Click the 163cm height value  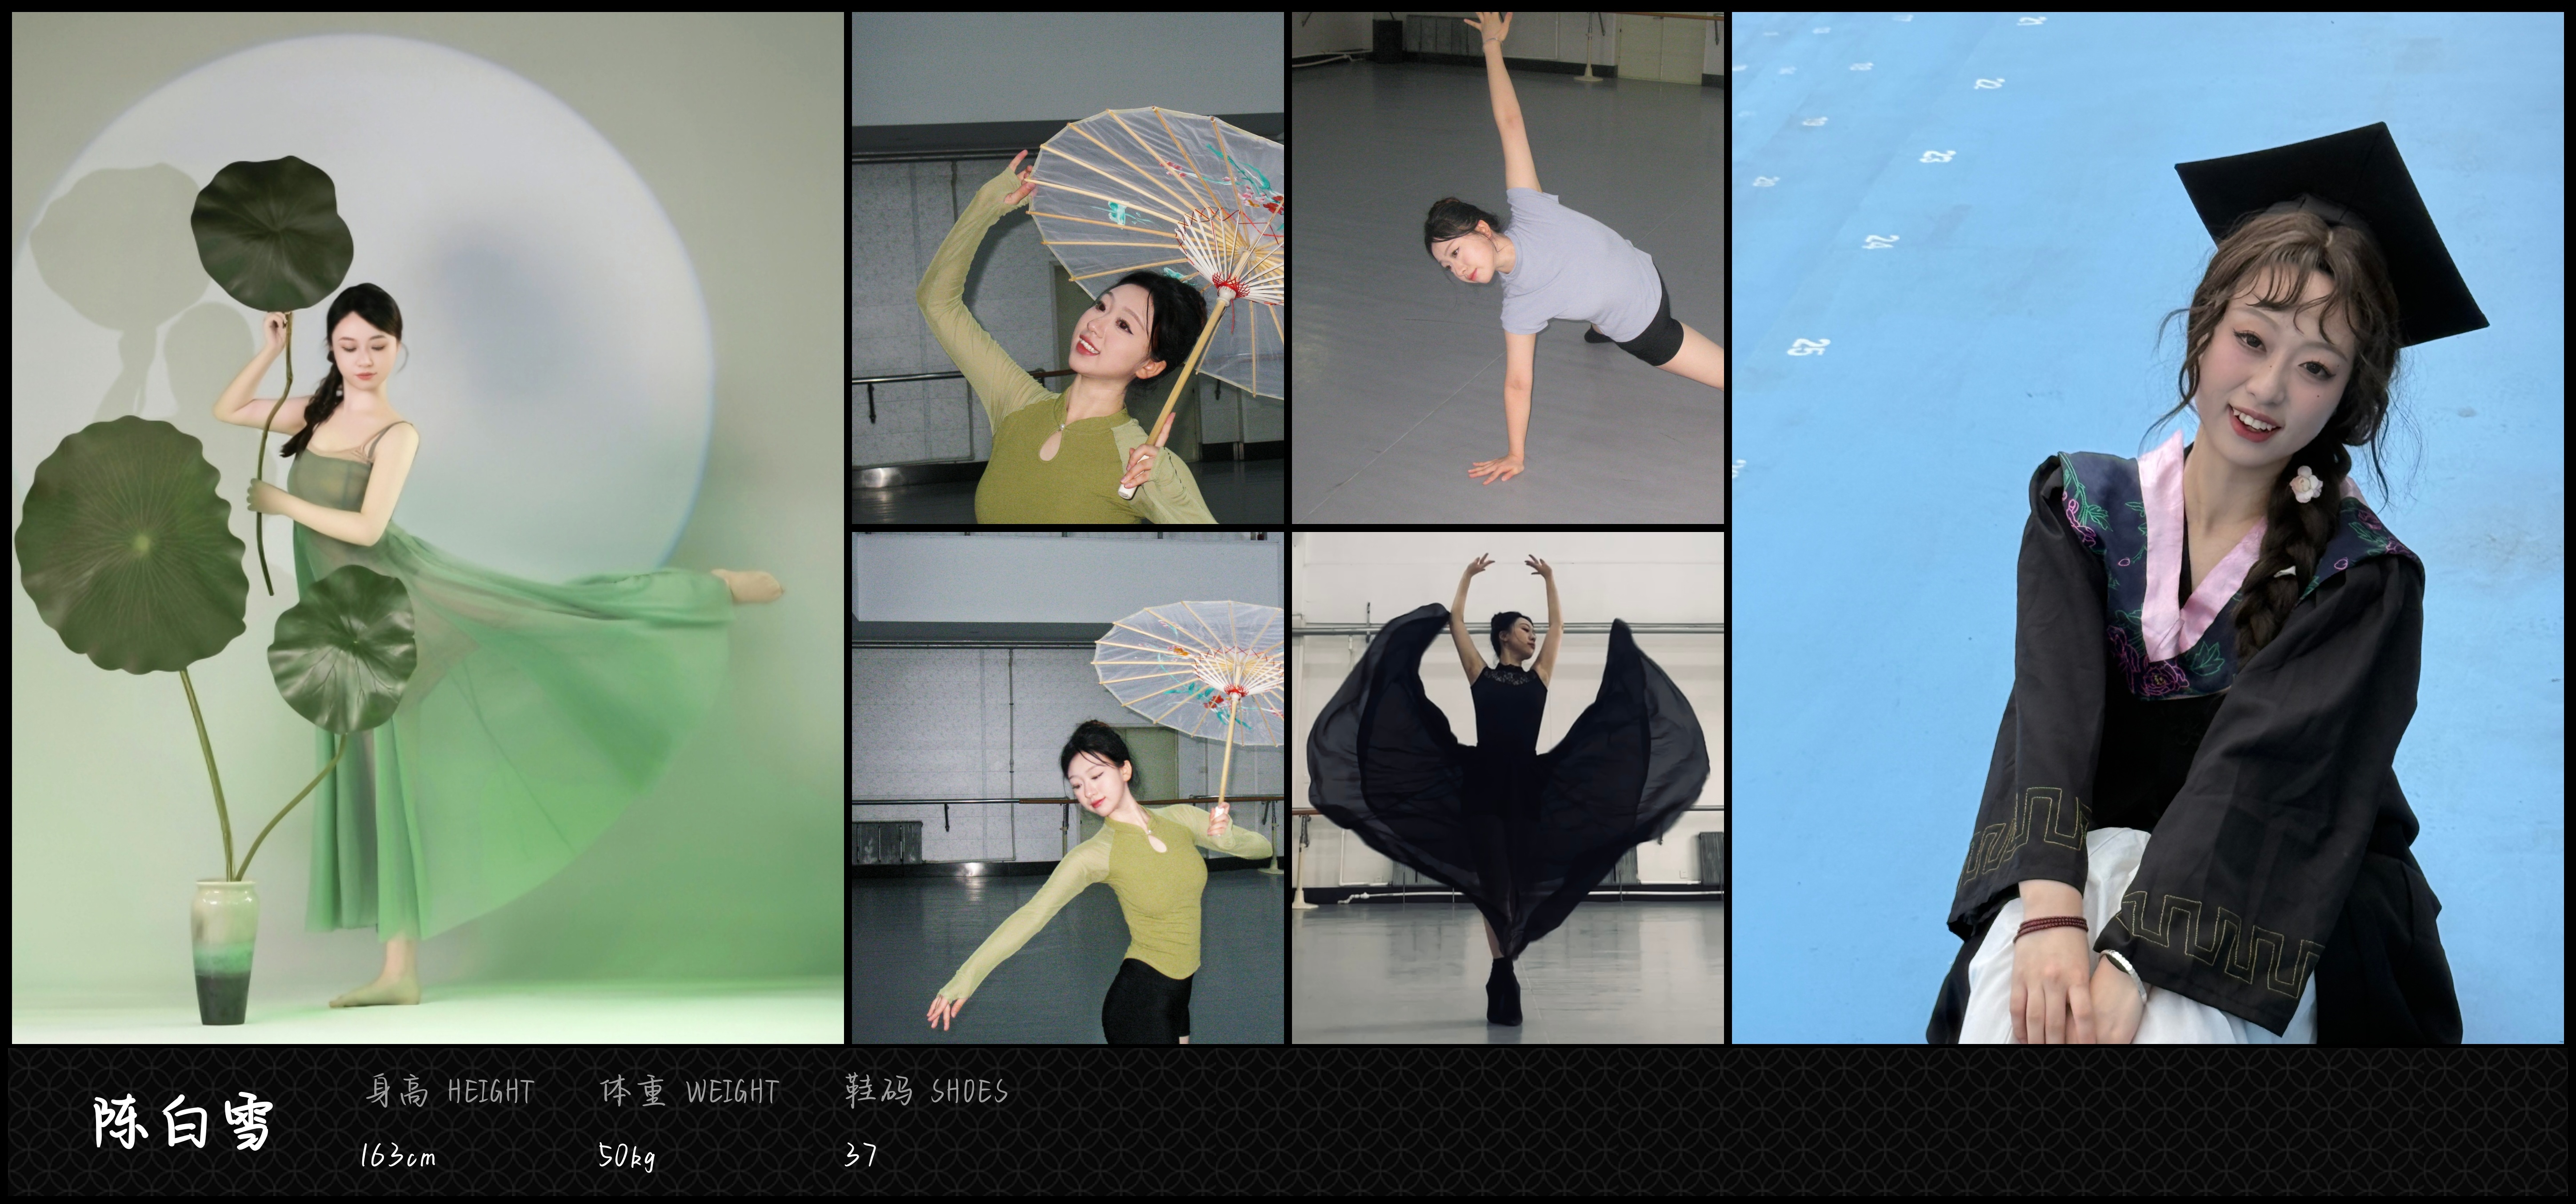pos(398,1156)
